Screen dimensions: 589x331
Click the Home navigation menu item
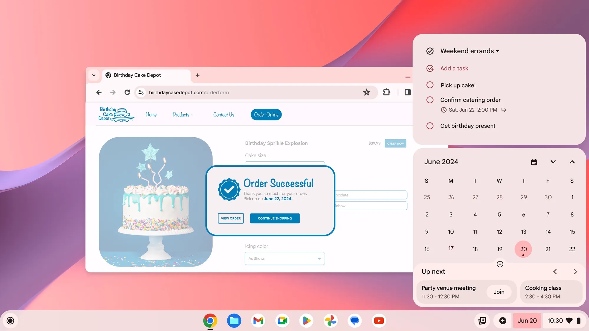coord(151,114)
